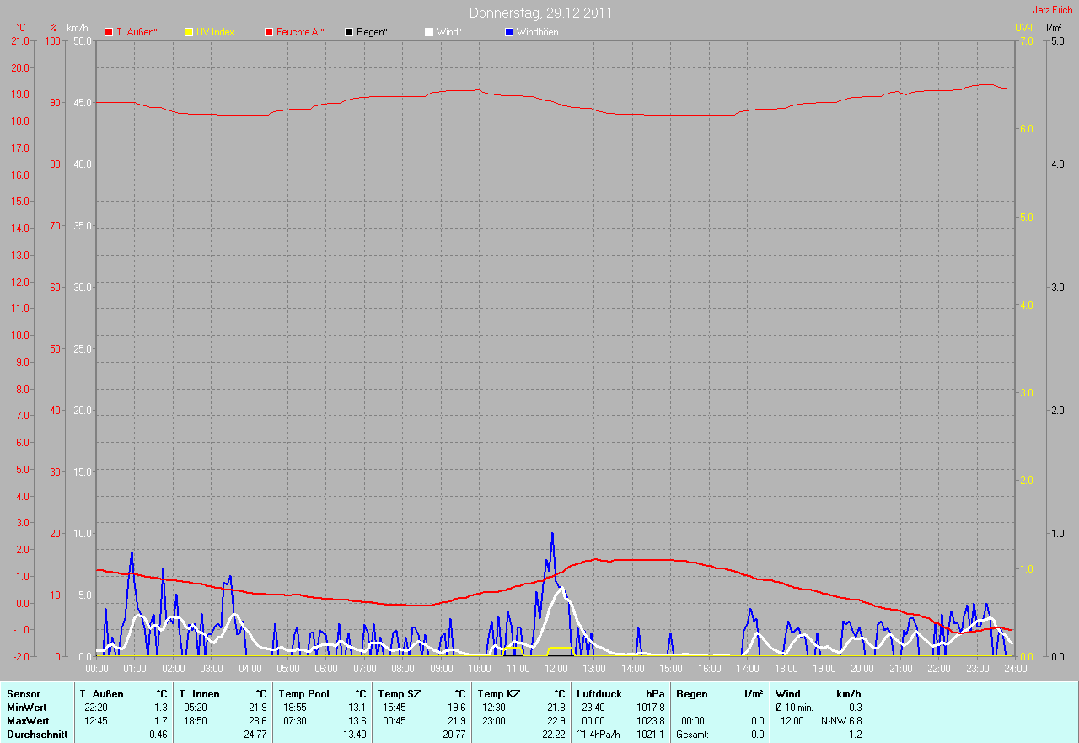Select the red Feuchte A. legend square
This screenshot has height=743, width=1079.
tap(269, 32)
